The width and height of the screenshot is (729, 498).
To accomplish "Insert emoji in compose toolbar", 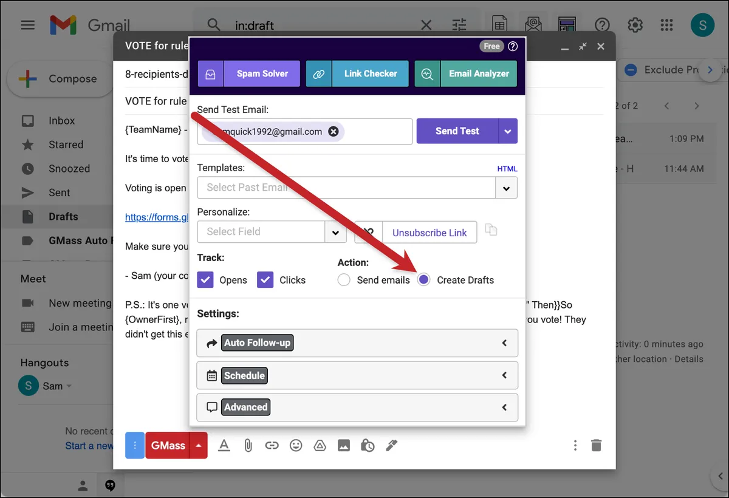I will tap(296, 446).
